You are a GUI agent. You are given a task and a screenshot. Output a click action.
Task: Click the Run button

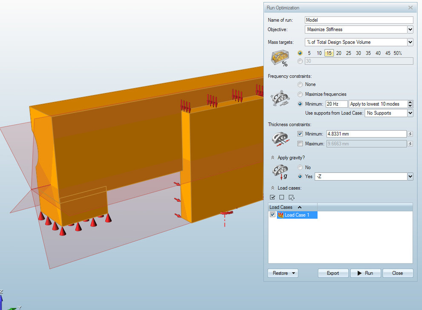point(365,273)
